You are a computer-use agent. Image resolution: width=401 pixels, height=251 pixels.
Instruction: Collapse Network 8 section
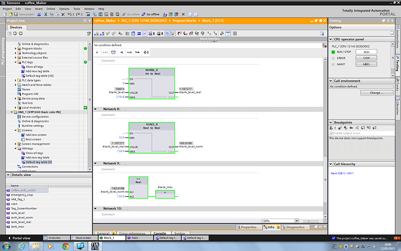tap(95, 109)
